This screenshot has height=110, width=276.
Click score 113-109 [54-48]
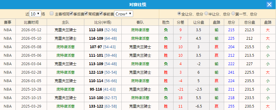[103, 64]
